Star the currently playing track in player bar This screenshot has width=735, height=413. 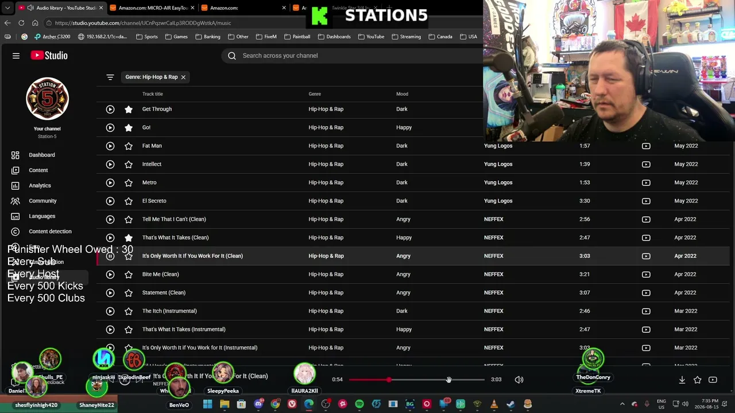[697, 380]
